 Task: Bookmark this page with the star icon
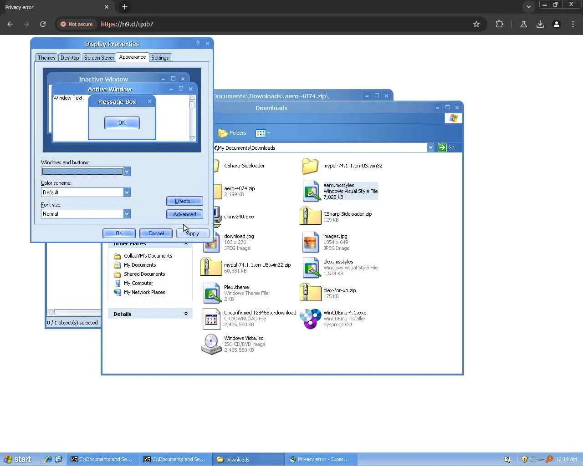coord(476,24)
